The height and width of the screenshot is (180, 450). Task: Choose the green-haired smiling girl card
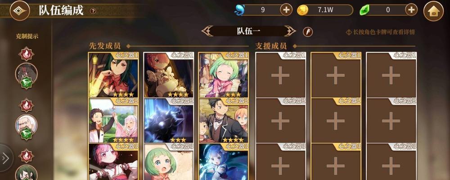(224, 75)
